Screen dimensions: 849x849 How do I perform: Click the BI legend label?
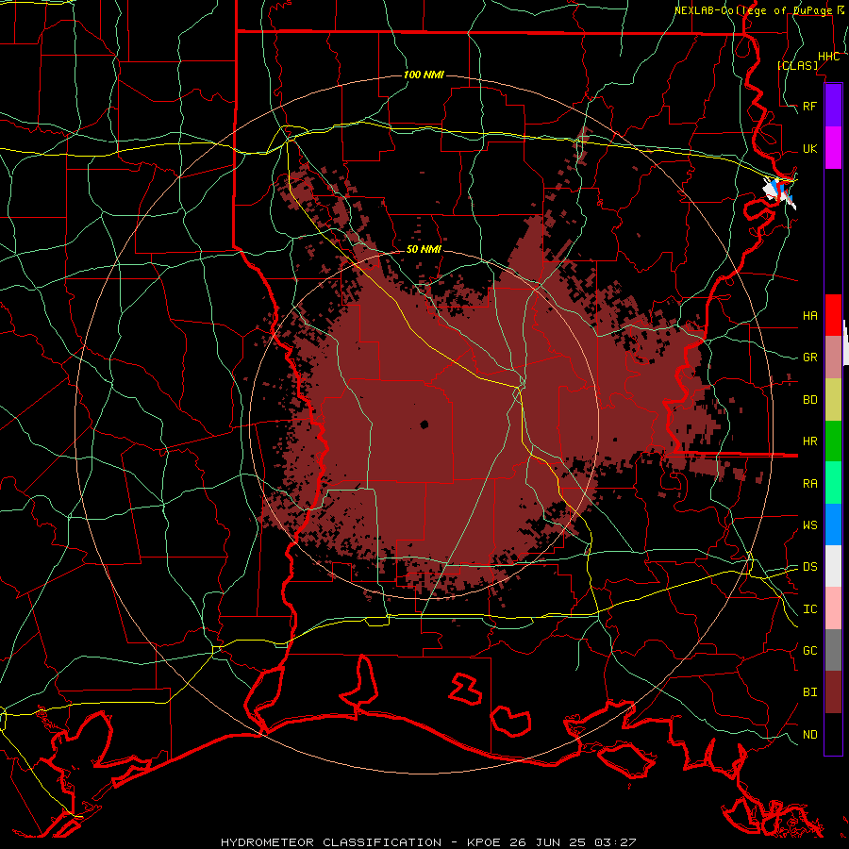[810, 692]
